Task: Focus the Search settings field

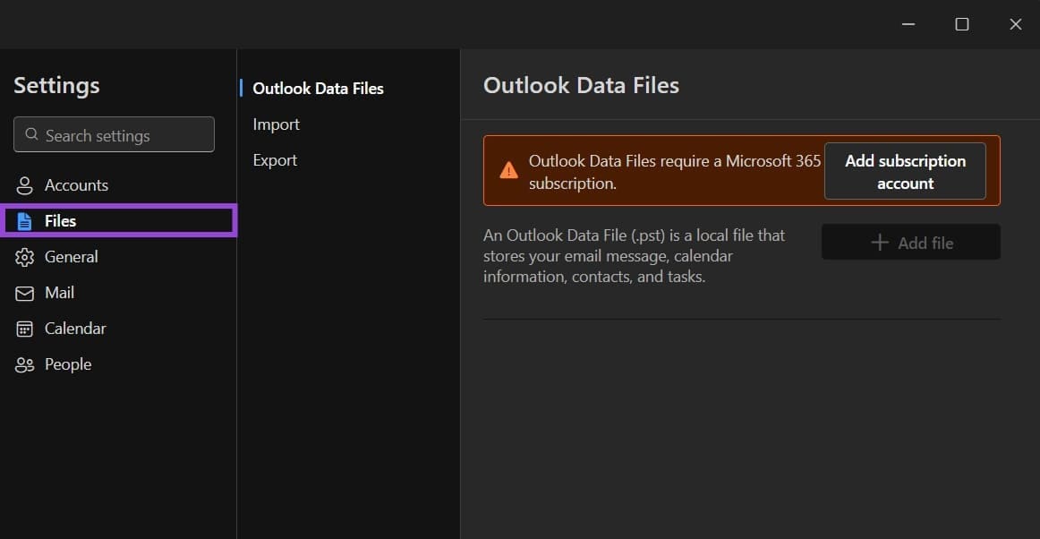Action: click(125, 135)
